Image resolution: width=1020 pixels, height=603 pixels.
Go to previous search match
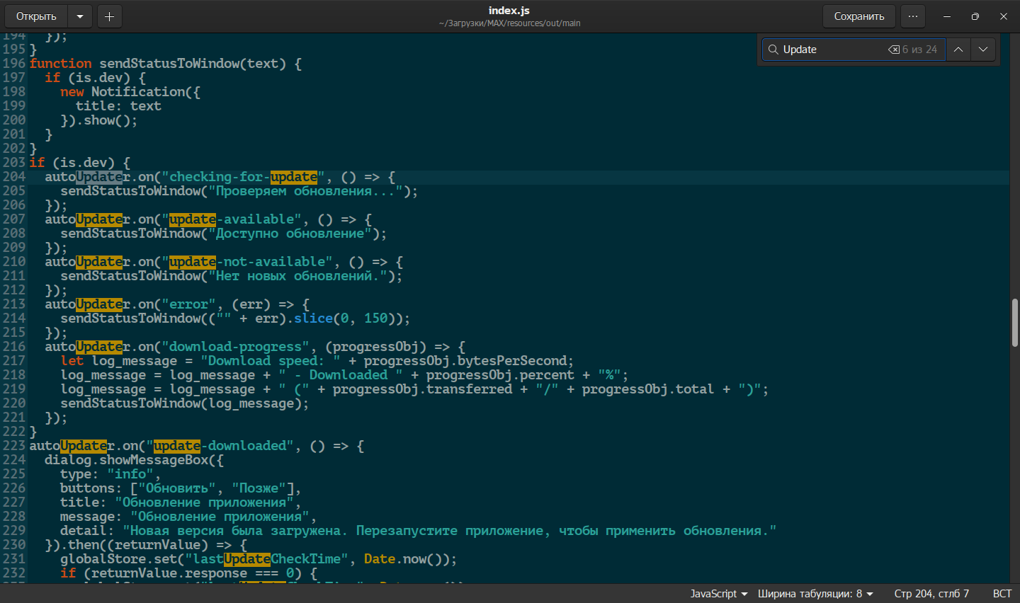[x=958, y=50]
